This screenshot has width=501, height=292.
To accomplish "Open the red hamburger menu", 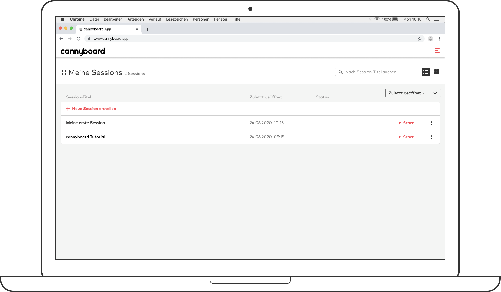I will pos(437,51).
